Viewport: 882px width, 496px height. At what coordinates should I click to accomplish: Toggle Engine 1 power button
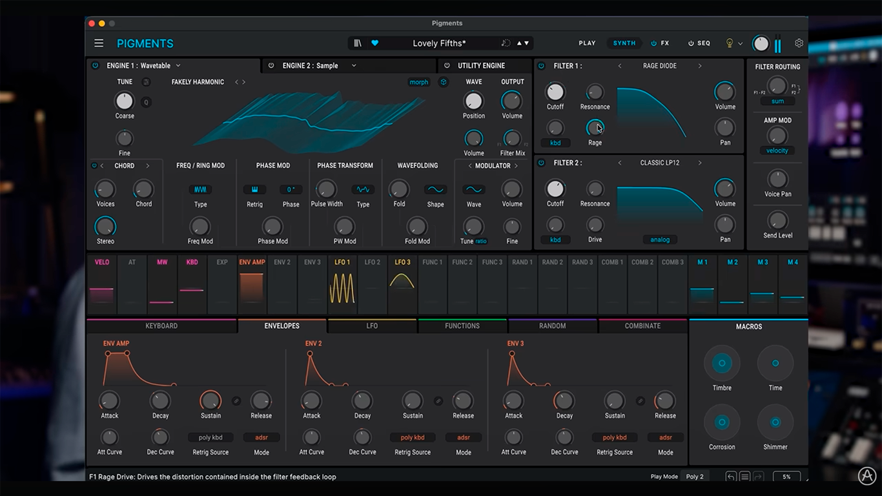pyautogui.click(x=96, y=66)
